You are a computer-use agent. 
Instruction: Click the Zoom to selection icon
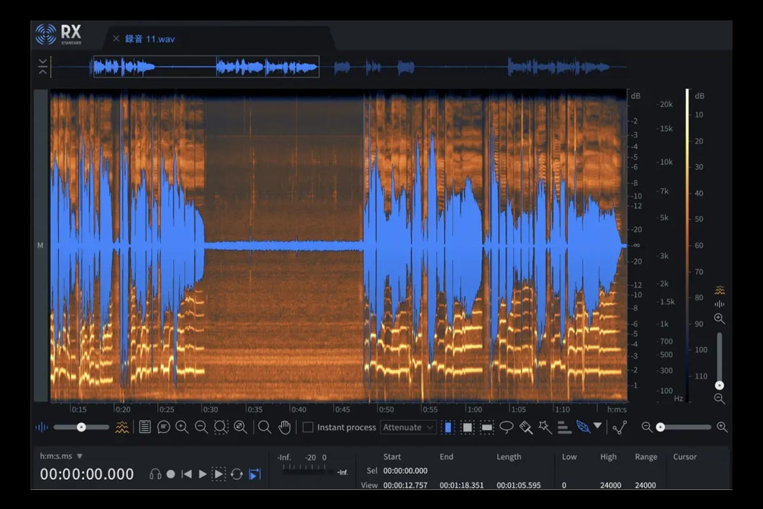click(x=221, y=428)
